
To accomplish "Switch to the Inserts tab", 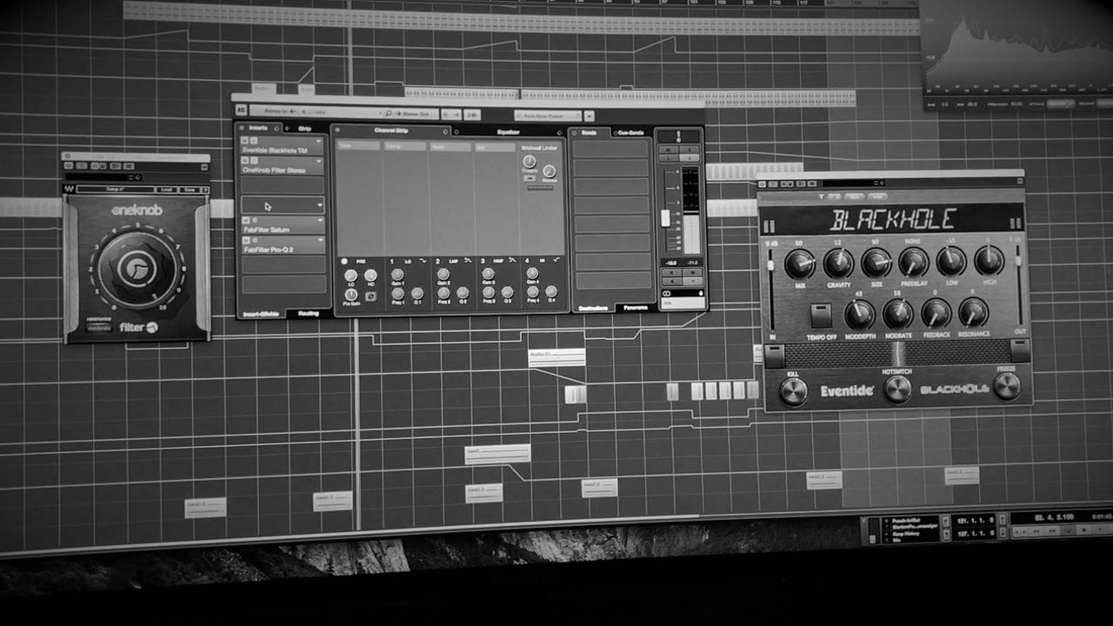I will pos(258,128).
